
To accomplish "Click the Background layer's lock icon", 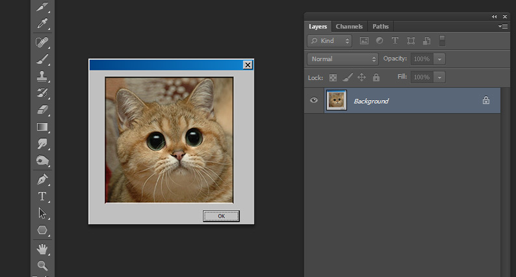I will 486,100.
